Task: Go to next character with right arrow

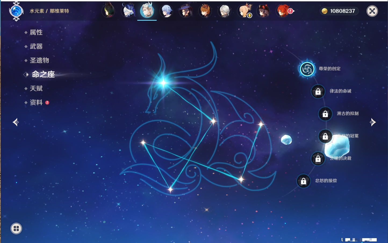Action: click(373, 122)
